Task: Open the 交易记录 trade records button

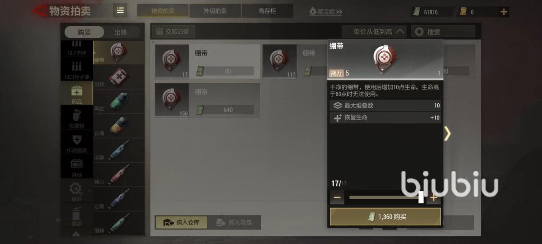Action: [x=172, y=31]
